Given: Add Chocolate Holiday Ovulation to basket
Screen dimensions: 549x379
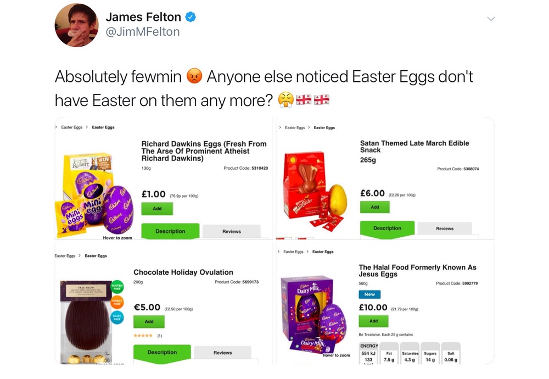Looking at the screenshot, I should (x=149, y=321).
